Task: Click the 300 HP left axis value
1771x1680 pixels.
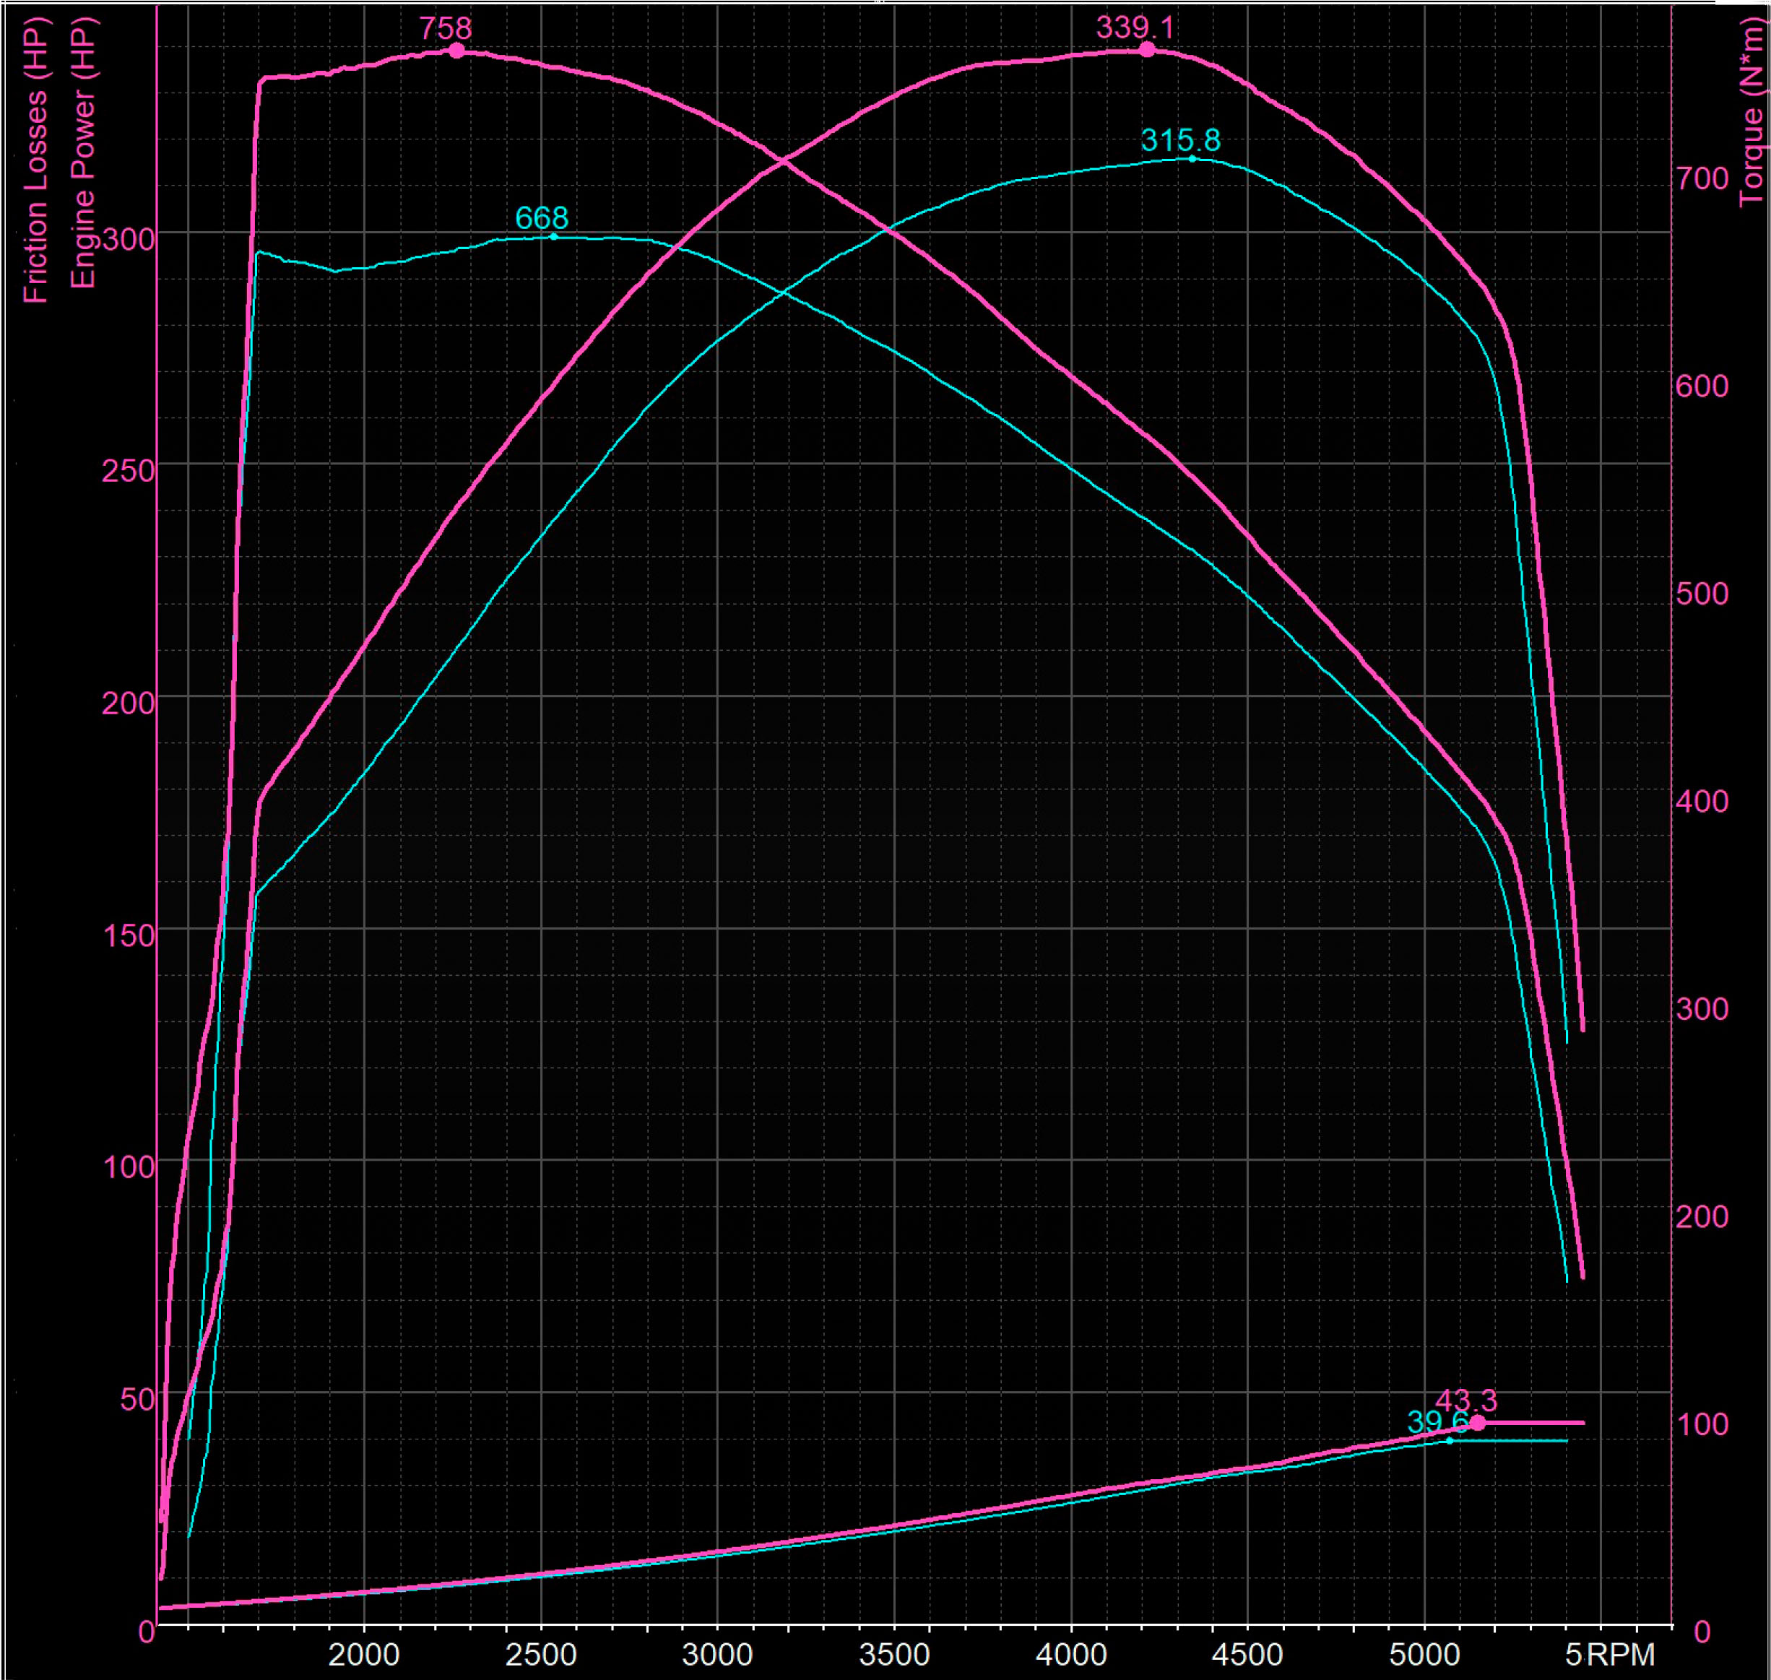Action: pos(128,239)
